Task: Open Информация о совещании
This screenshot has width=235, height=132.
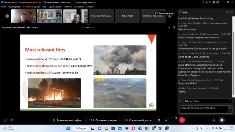Action: pos(57,2)
